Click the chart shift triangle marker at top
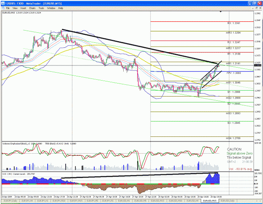Screen dimensions: 263x204 pos(220,12)
